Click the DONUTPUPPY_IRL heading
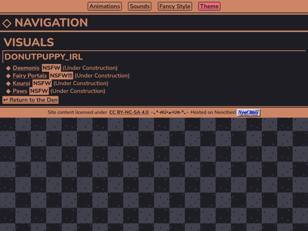Screen dimensions: 308x231 [43, 57]
